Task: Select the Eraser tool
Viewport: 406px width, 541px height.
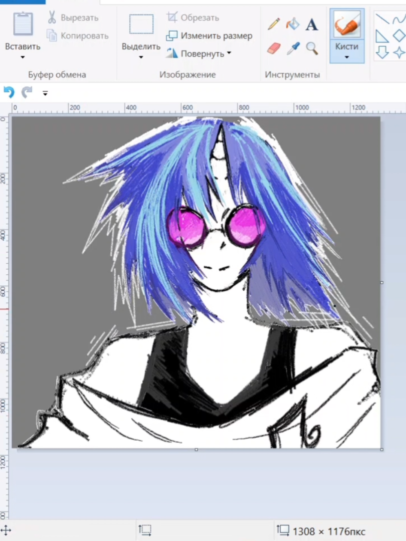Action: (274, 48)
